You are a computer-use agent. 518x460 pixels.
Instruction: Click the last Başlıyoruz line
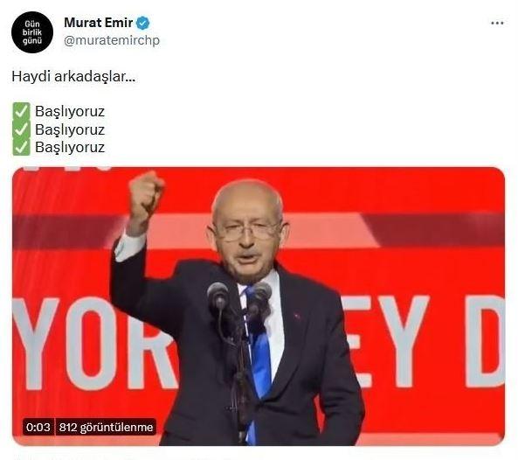(70, 148)
